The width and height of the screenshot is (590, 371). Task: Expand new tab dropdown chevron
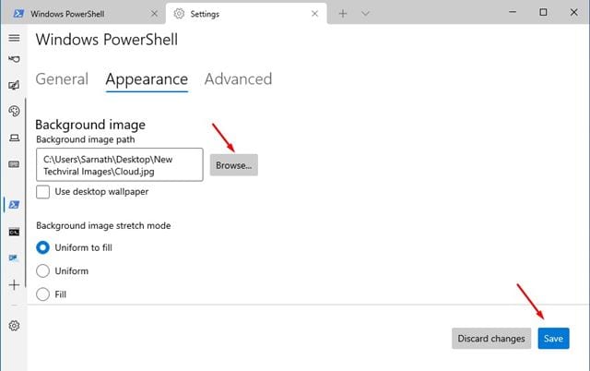click(365, 14)
